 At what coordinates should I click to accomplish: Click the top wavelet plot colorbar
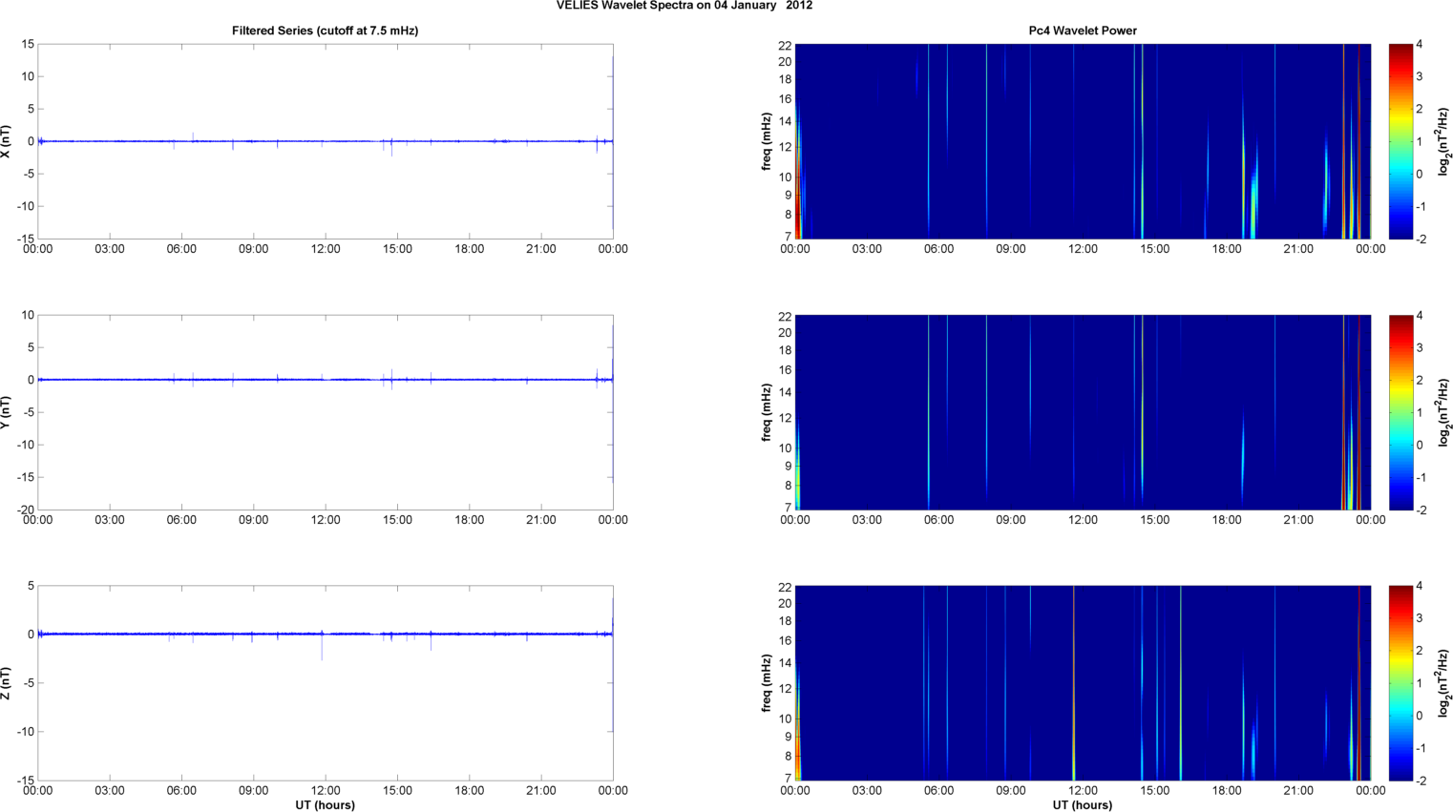[x=1400, y=141]
